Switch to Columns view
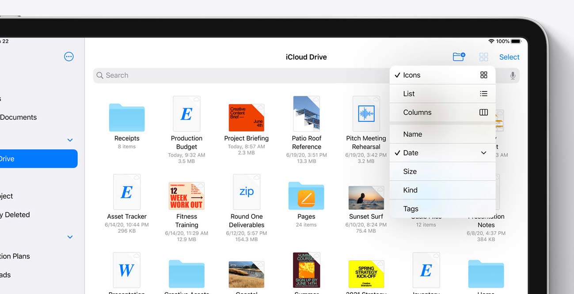Screen dimensions: 574x294 (442, 112)
